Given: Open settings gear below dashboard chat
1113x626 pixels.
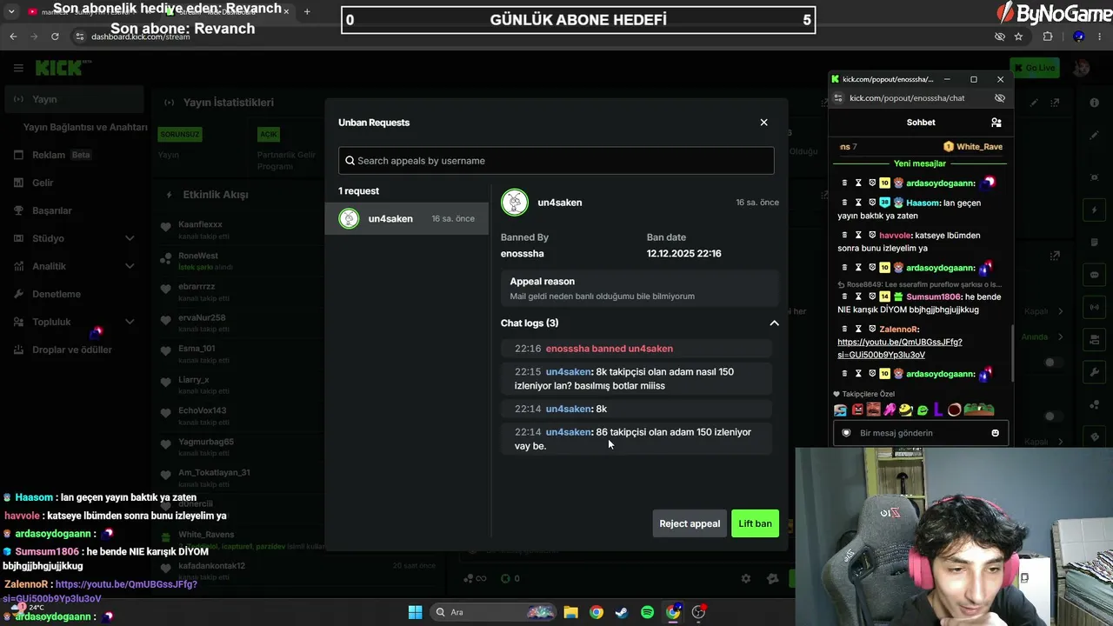Looking at the screenshot, I should tap(745, 578).
